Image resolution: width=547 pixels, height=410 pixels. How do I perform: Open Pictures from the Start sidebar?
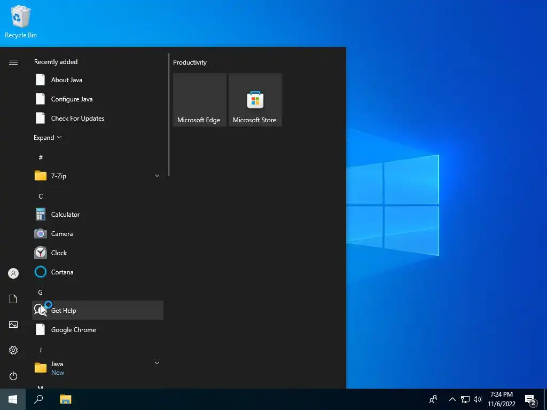pyautogui.click(x=13, y=325)
